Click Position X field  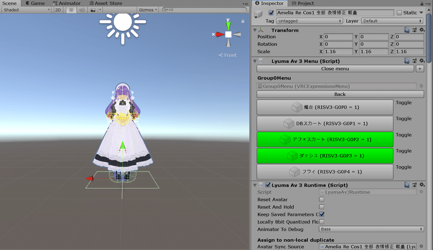(x=338, y=37)
